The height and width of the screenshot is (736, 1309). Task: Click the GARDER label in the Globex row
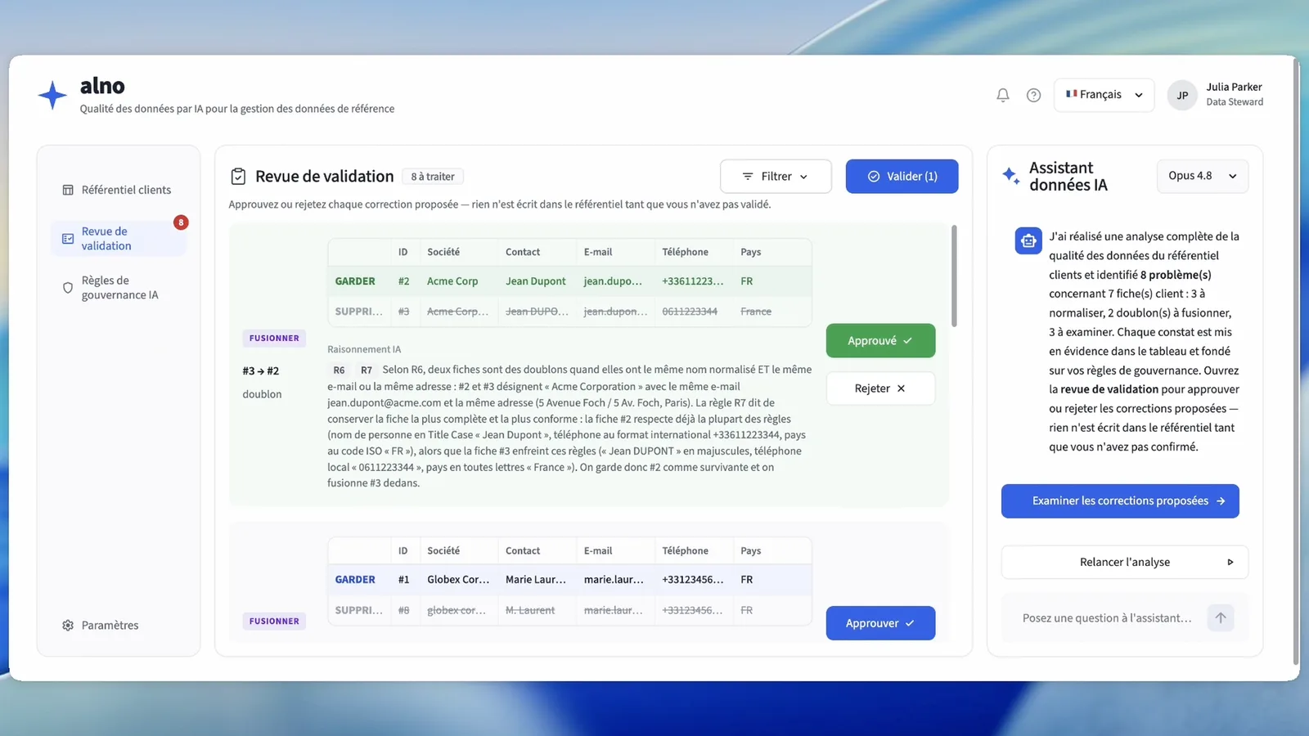[x=355, y=580]
